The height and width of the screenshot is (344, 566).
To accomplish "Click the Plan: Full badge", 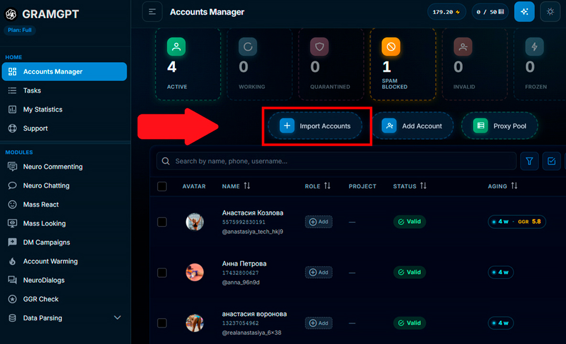I will (x=20, y=30).
